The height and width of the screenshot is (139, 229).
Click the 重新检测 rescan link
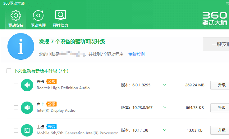[x=136, y=54]
